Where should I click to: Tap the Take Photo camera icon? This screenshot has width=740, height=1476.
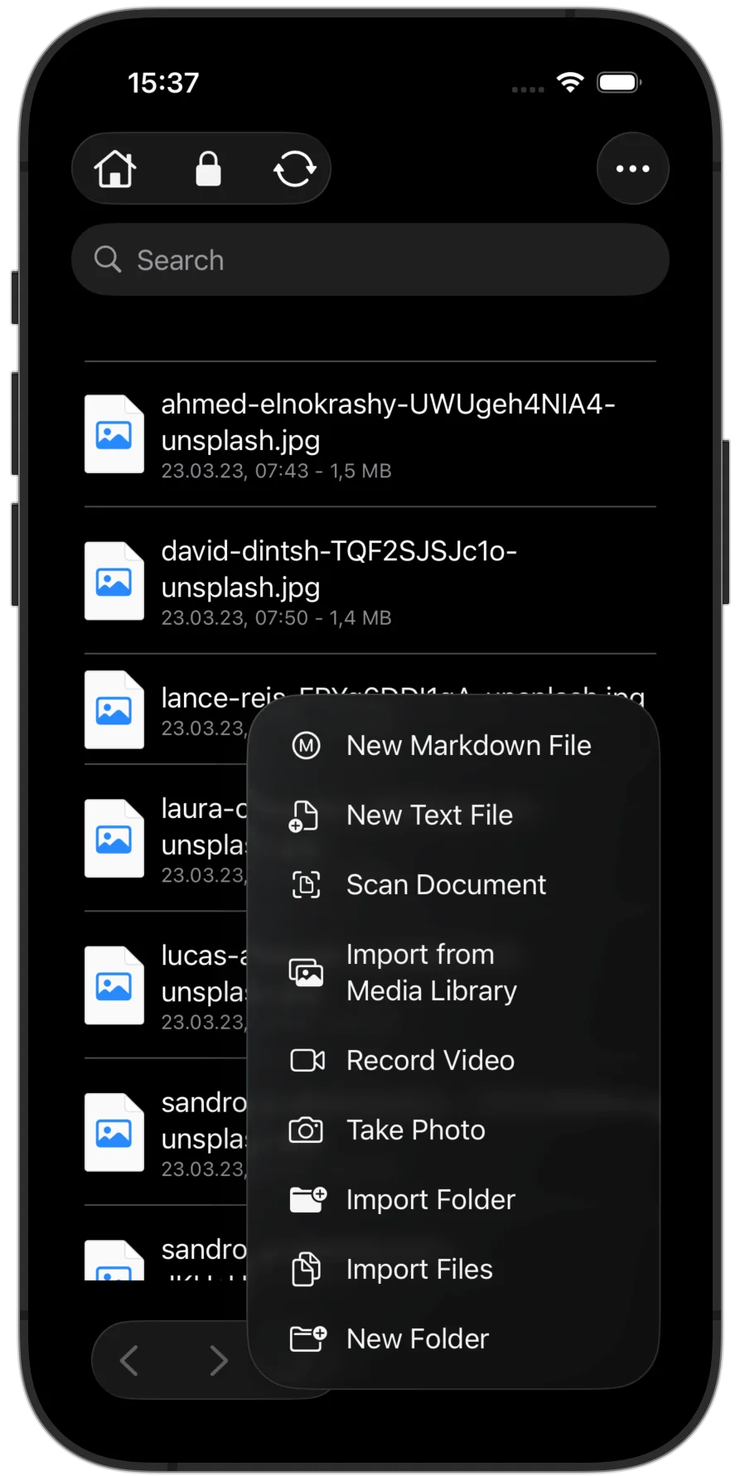(x=306, y=1130)
